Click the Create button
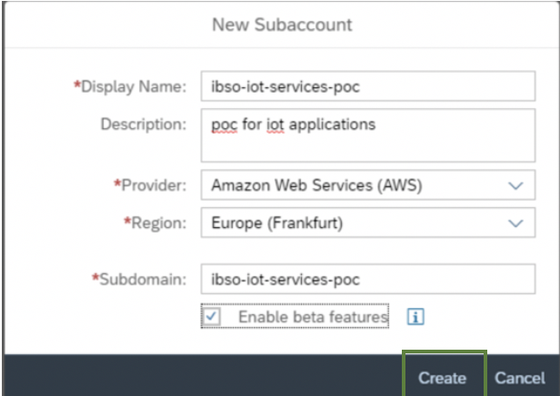560x396 pixels. [x=442, y=378]
